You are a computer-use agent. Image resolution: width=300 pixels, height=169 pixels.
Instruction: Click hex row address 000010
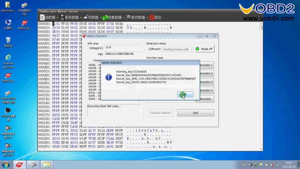(44, 28)
